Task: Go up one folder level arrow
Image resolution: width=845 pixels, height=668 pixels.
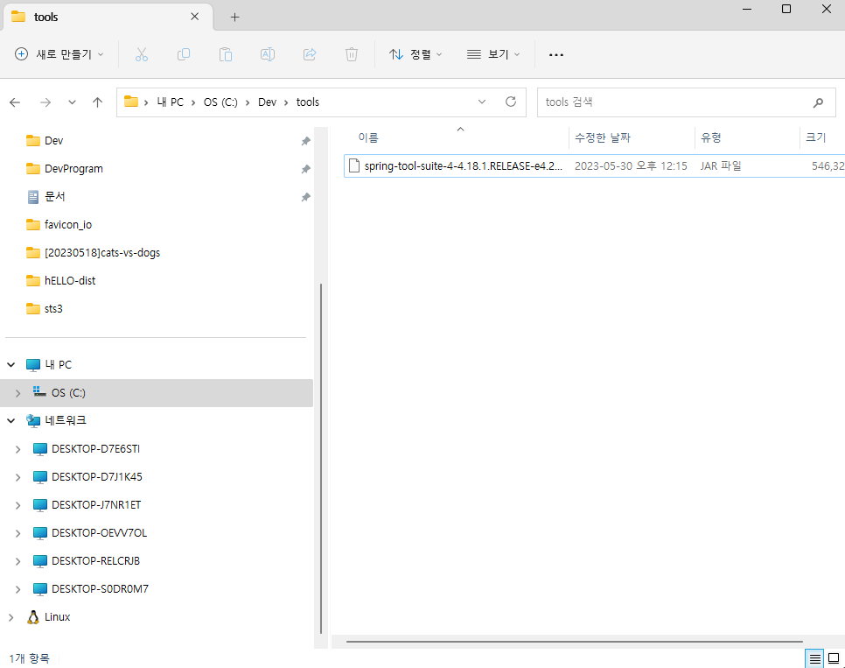Action: tap(98, 102)
